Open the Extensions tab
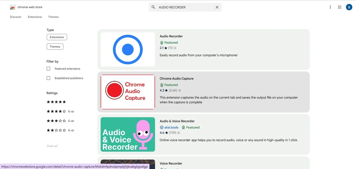This screenshot has width=356, height=169. click(x=35, y=17)
